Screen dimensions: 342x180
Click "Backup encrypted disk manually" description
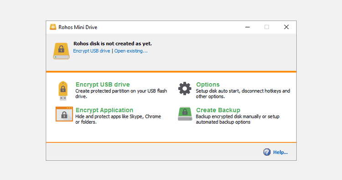click(x=238, y=119)
